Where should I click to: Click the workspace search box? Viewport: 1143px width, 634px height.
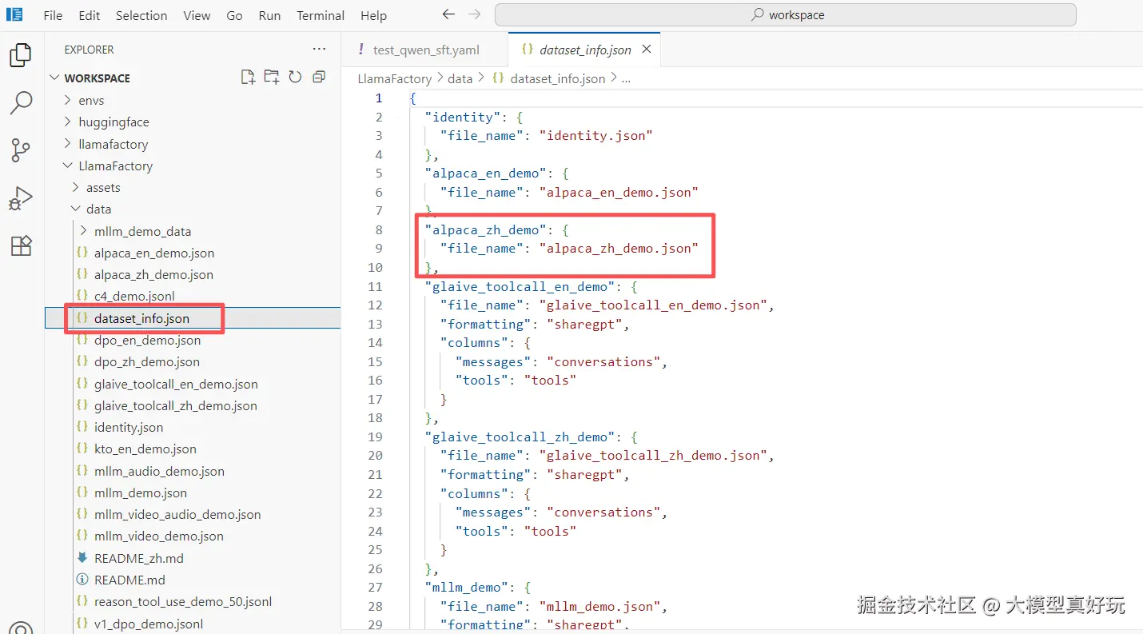click(785, 15)
